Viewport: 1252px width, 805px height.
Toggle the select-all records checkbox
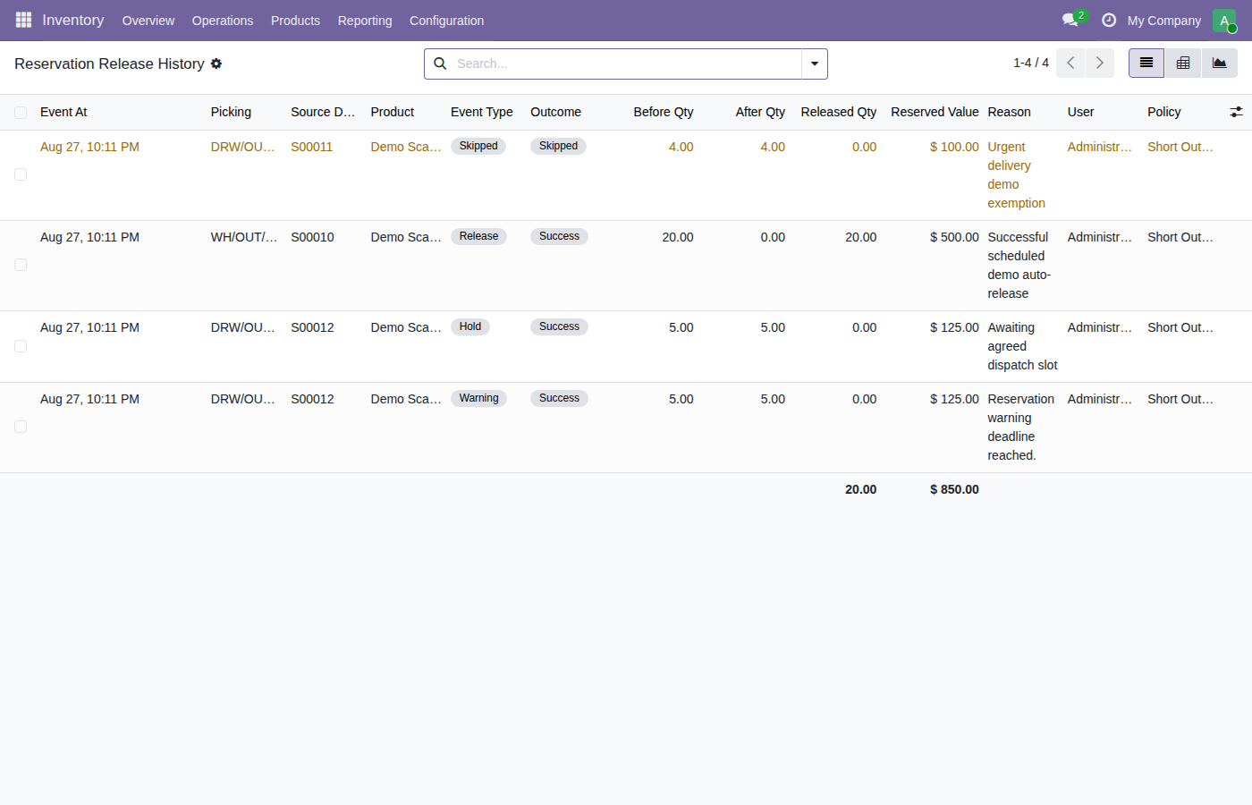21,113
